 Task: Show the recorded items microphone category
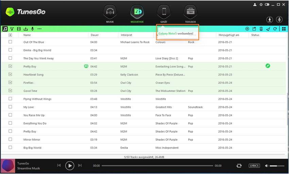32,29
